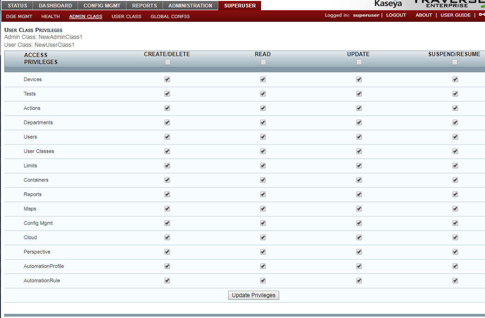Open the USER GUIDE link

tap(456, 15)
